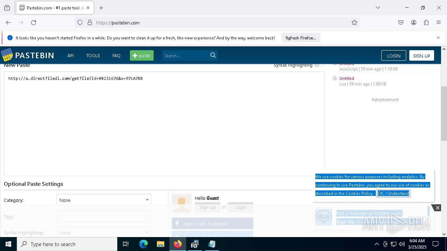Image resolution: width=447 pixels, height=251 pixels.
Task: Open Extensions puzzle icon
Action: click(426, 22)
